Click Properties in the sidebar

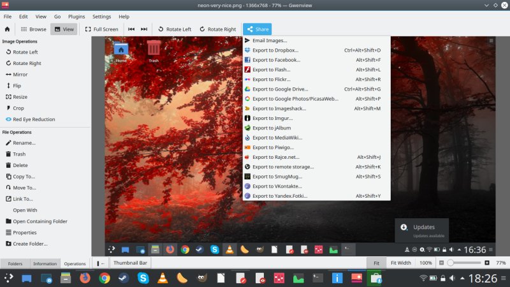(21, 233)
